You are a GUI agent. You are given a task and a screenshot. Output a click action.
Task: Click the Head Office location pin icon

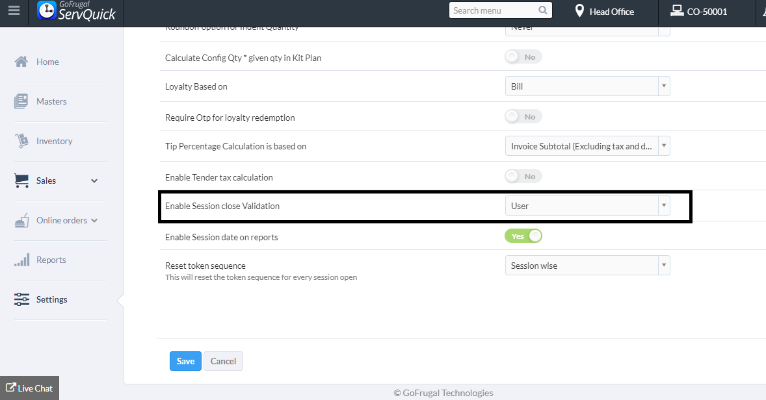point(579,11)
